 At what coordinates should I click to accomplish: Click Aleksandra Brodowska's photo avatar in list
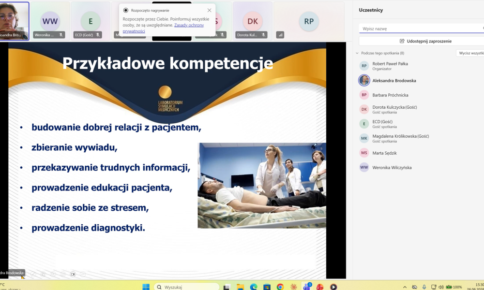click(364, 80)
